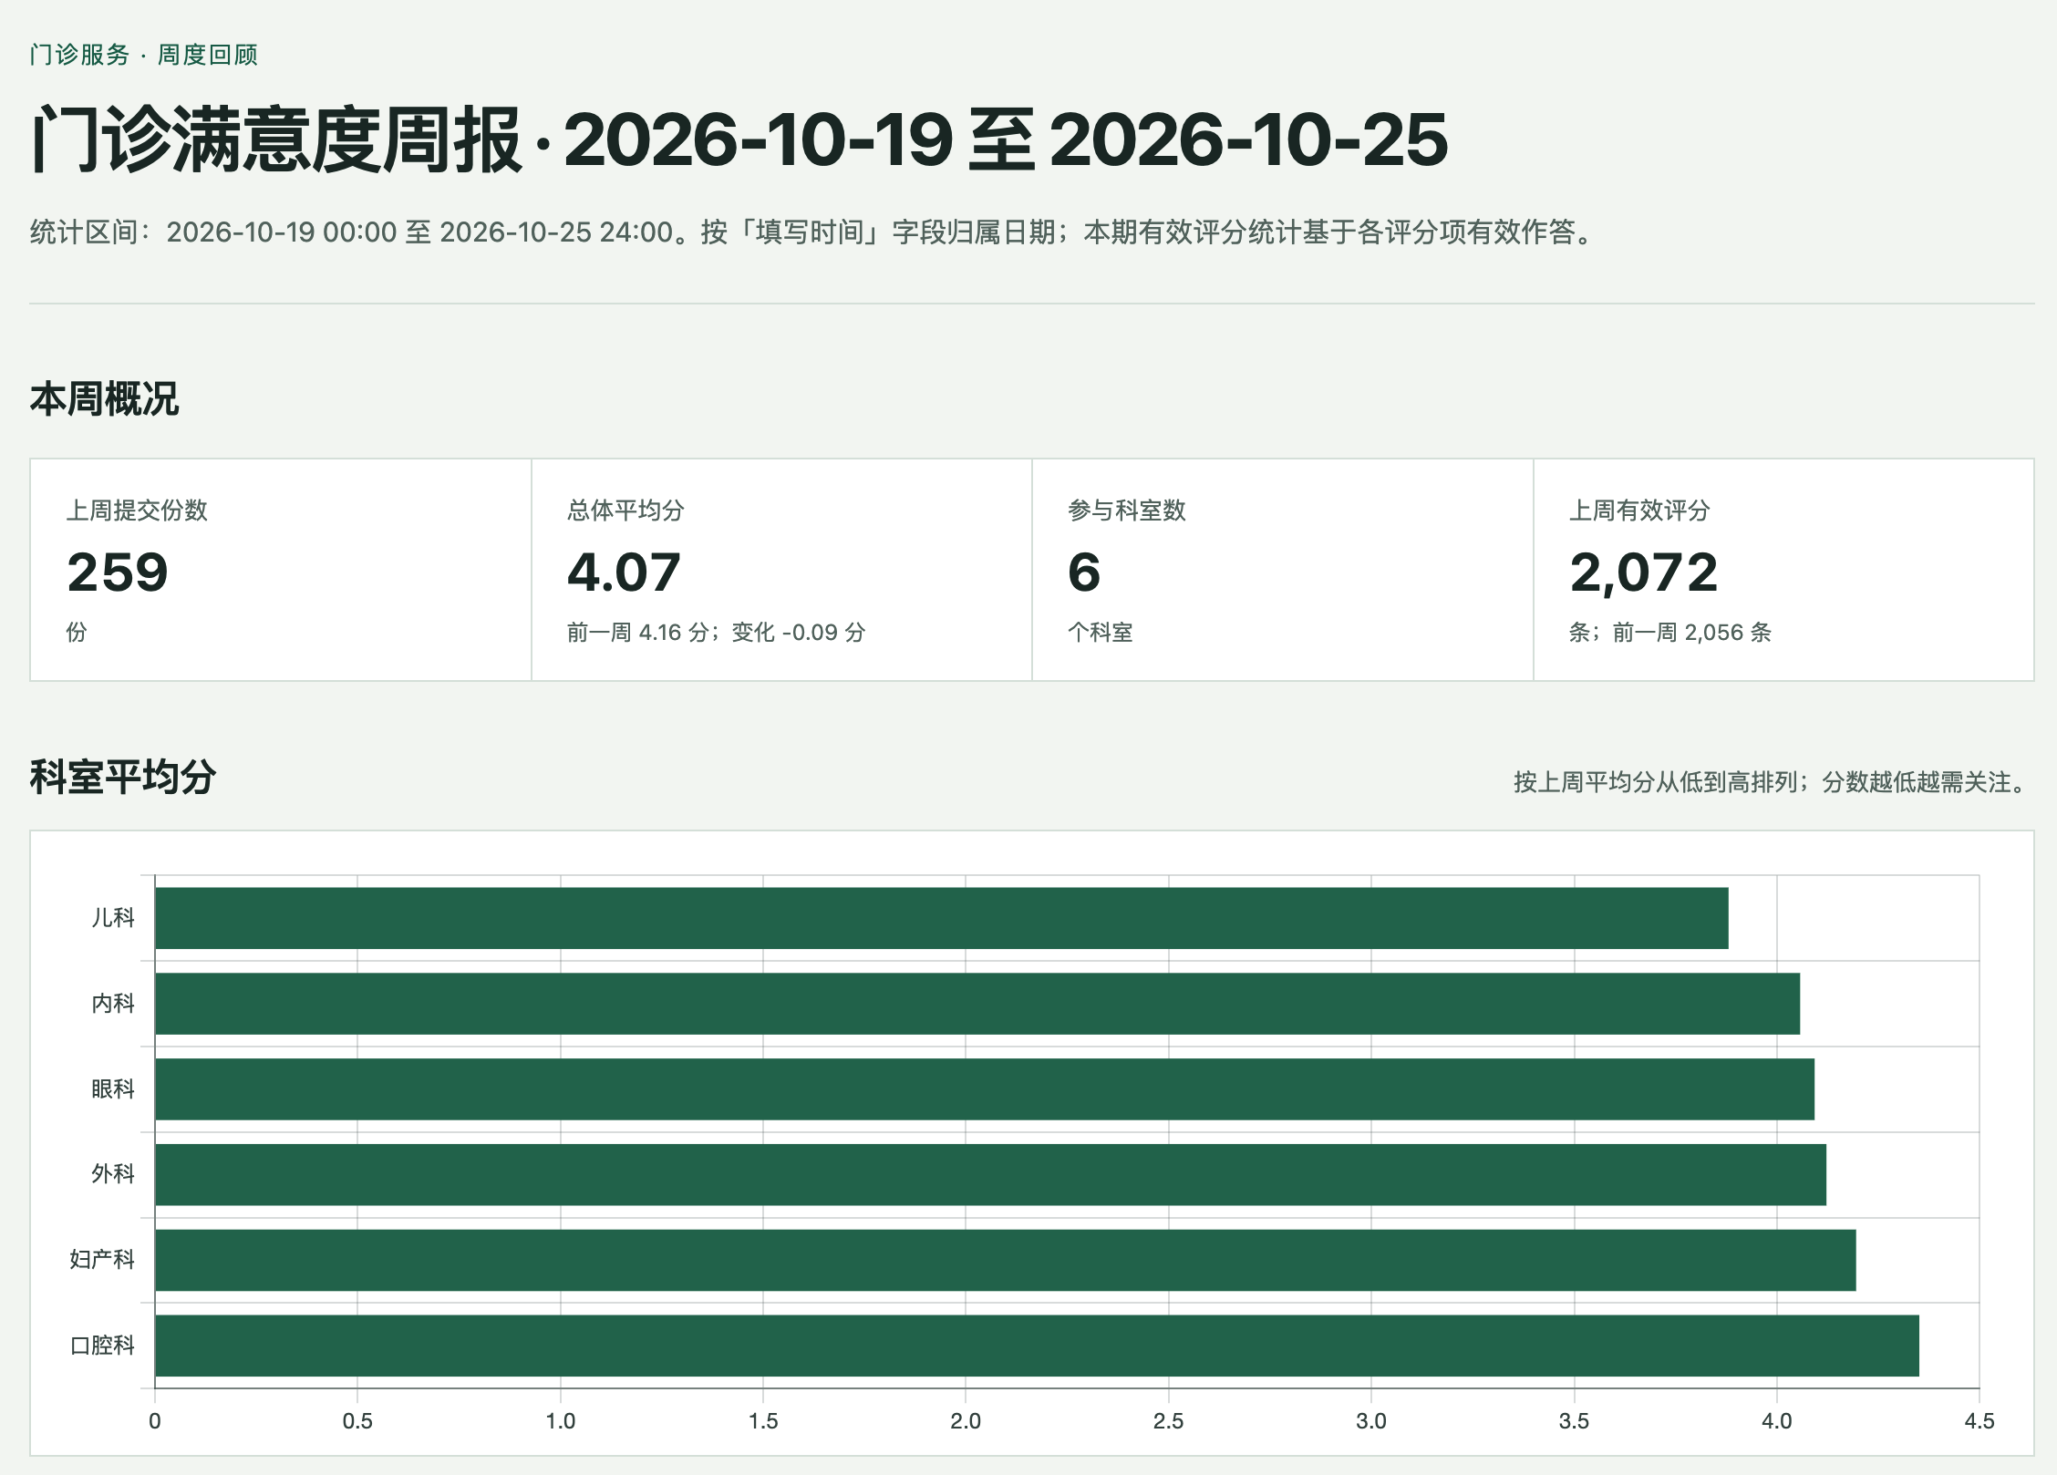Click the 外科 bar in the chart
Image resolution: width=2057 pixels, height=1475 pixels.
tap(990, 1174)
